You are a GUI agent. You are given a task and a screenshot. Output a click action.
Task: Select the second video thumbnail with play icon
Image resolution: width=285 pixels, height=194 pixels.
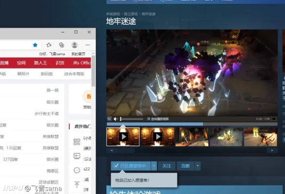(158, 137)
